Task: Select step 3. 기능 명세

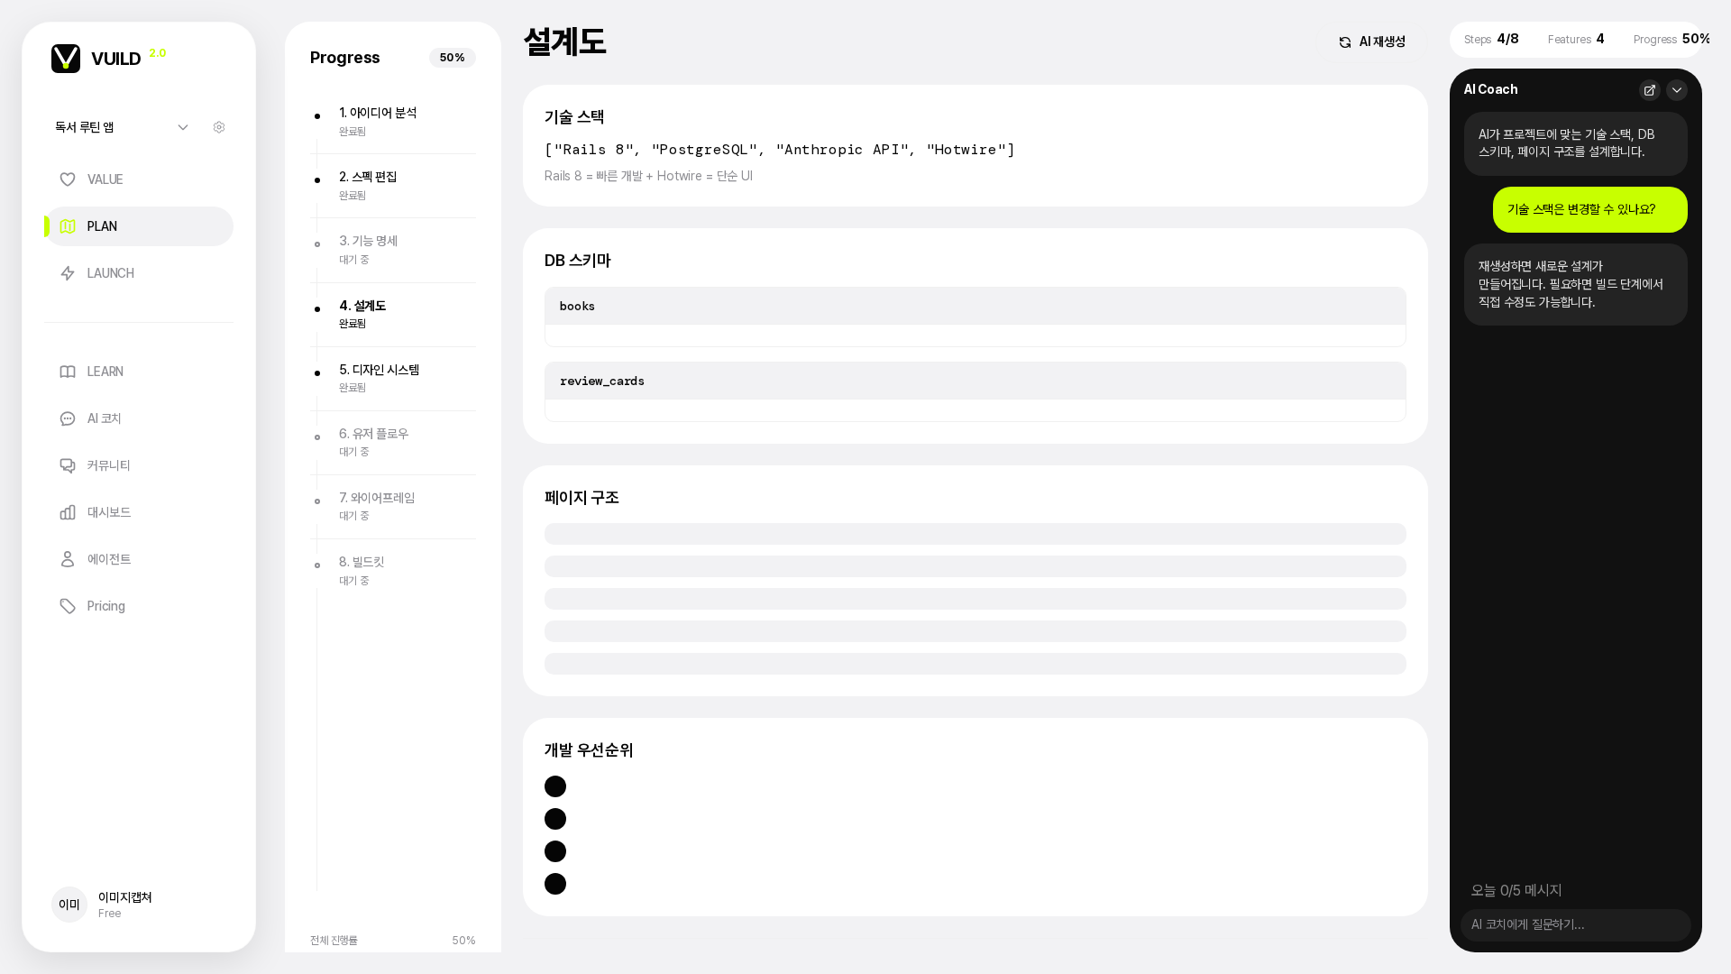Action: click(393, 250)
